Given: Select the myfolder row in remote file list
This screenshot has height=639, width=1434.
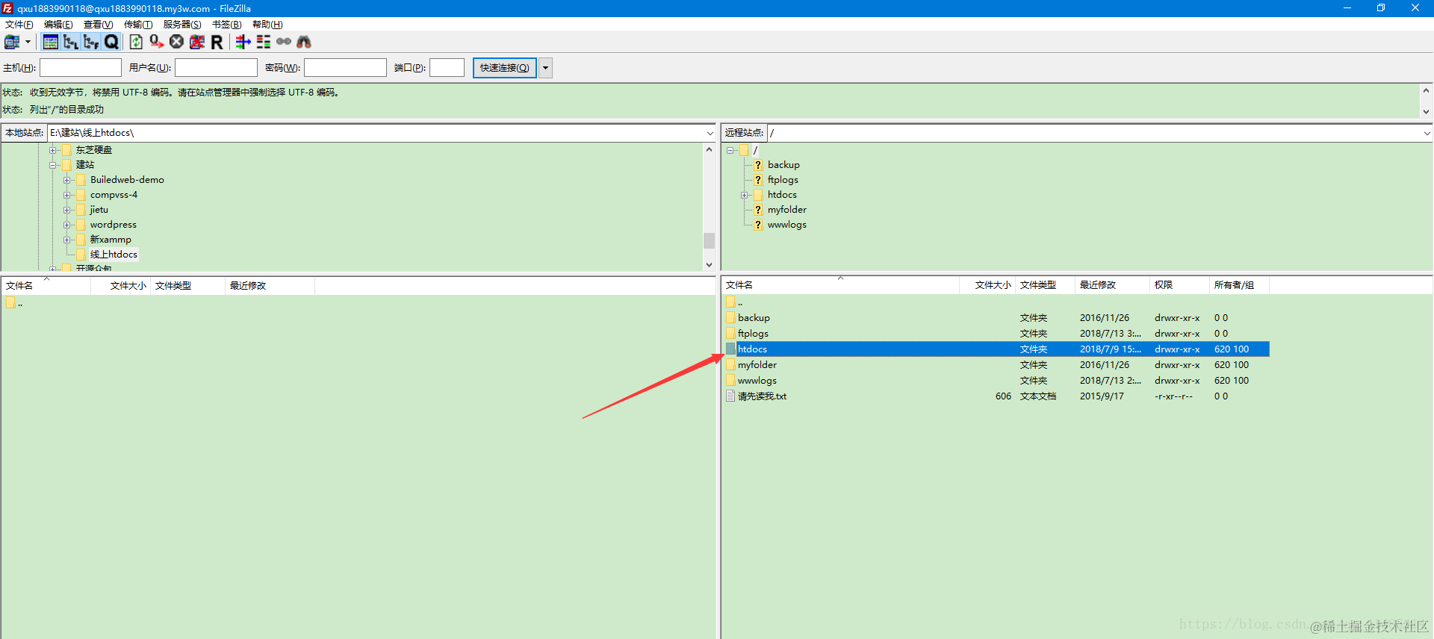Looking at the screenshot, I should click(996, 365).
